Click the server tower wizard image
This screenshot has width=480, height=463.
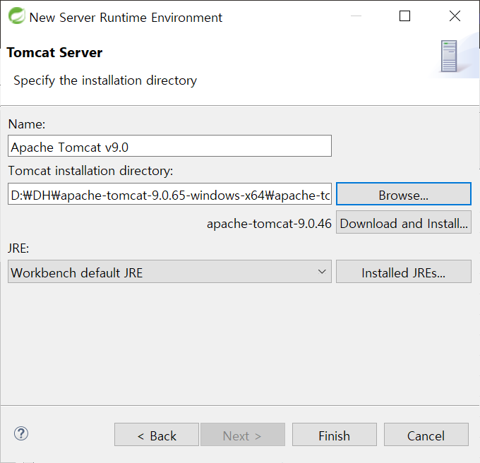coord(449,56)
